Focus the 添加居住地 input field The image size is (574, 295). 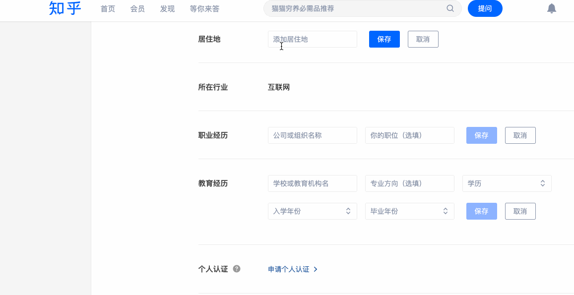point(312,39)
